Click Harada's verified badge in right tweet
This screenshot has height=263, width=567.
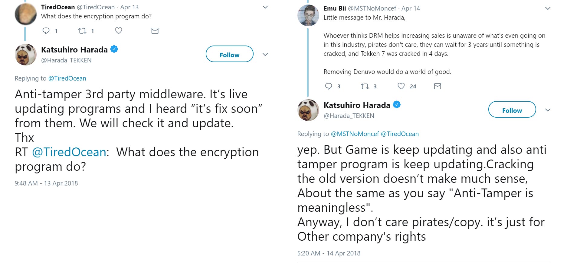click(397, 105)
